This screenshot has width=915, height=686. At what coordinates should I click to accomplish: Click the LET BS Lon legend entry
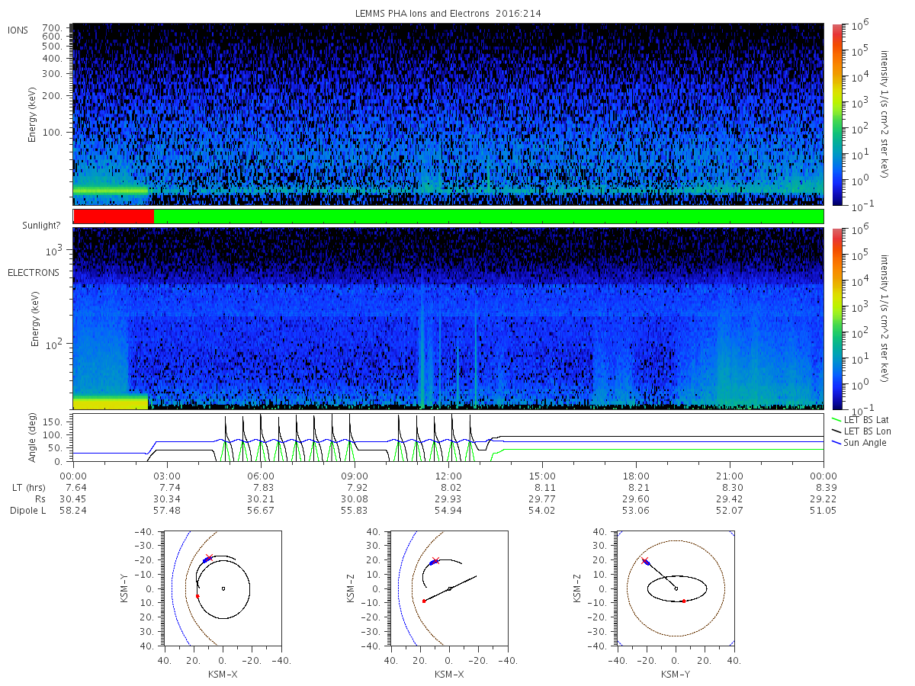[861, 431]
